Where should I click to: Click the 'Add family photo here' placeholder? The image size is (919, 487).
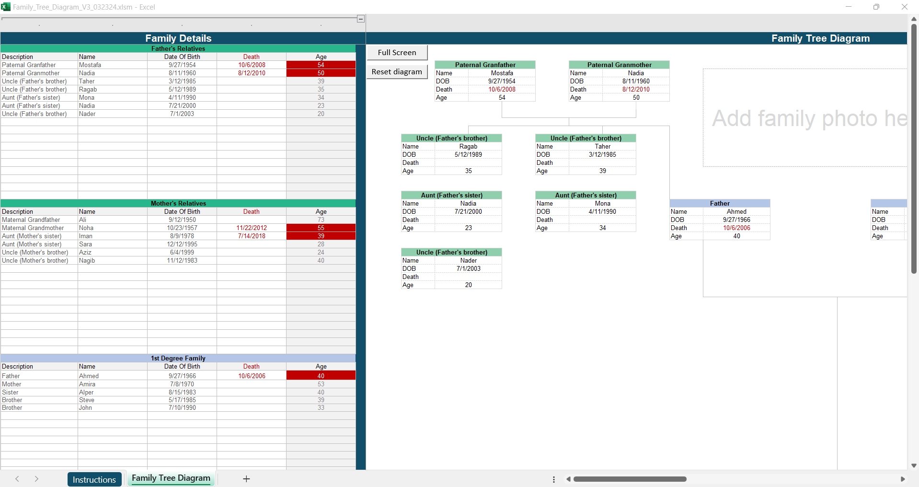point(805,118)
